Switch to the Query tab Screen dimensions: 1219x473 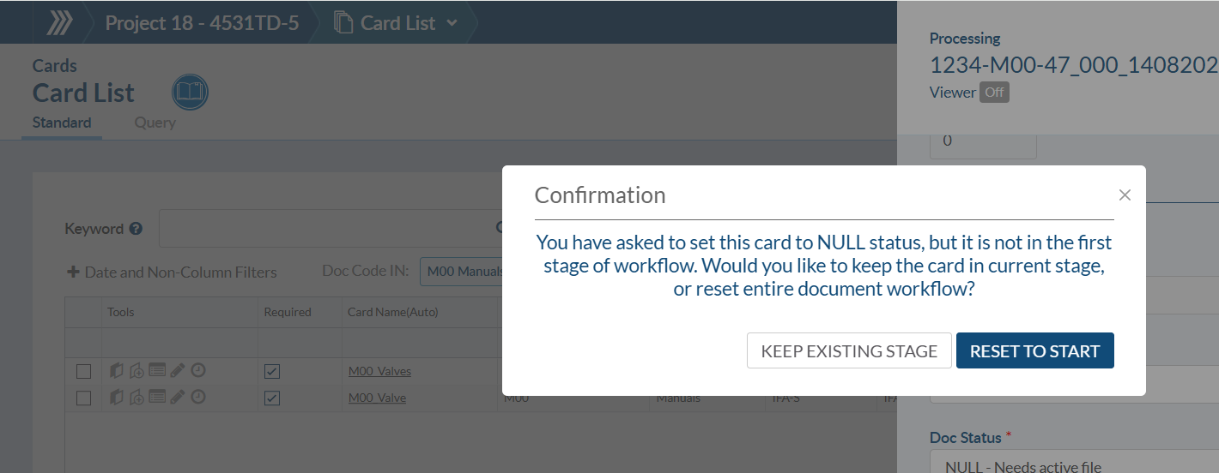155,123
